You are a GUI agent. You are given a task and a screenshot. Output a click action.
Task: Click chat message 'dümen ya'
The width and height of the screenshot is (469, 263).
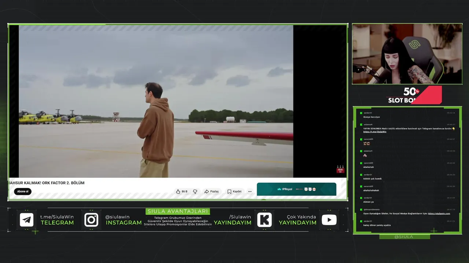368,202
